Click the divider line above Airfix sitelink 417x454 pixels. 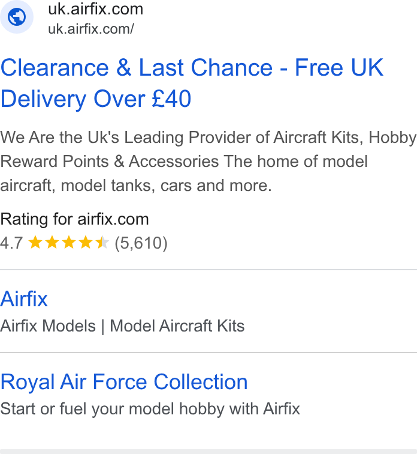point(208,270)
